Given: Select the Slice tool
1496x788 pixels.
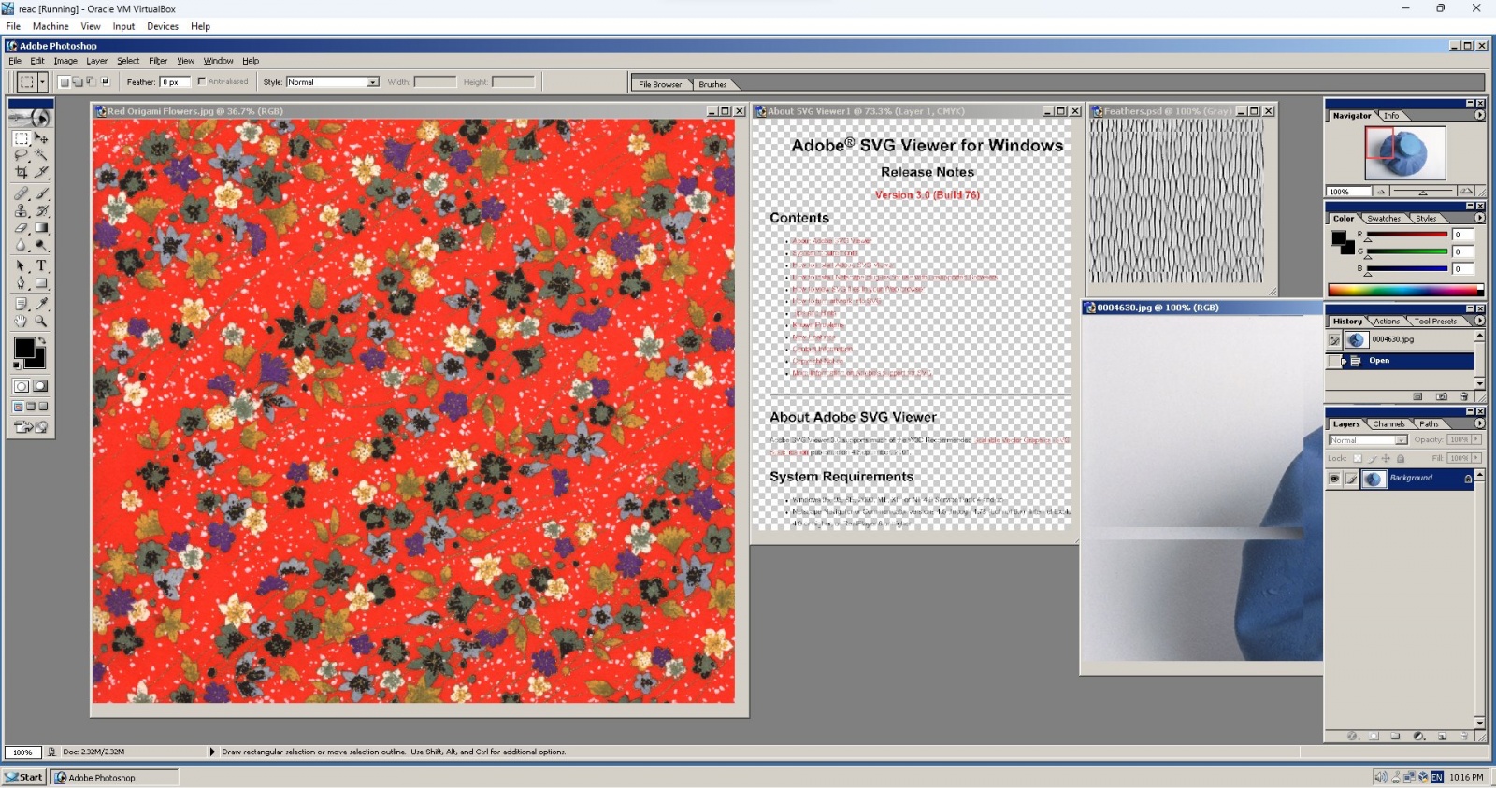Looking at the screenshot, I should [41, 172].
